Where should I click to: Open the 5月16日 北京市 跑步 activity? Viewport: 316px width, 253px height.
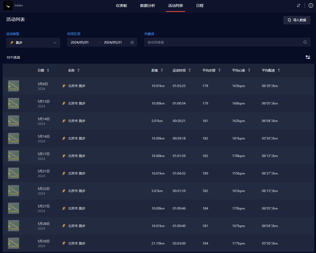77,138
